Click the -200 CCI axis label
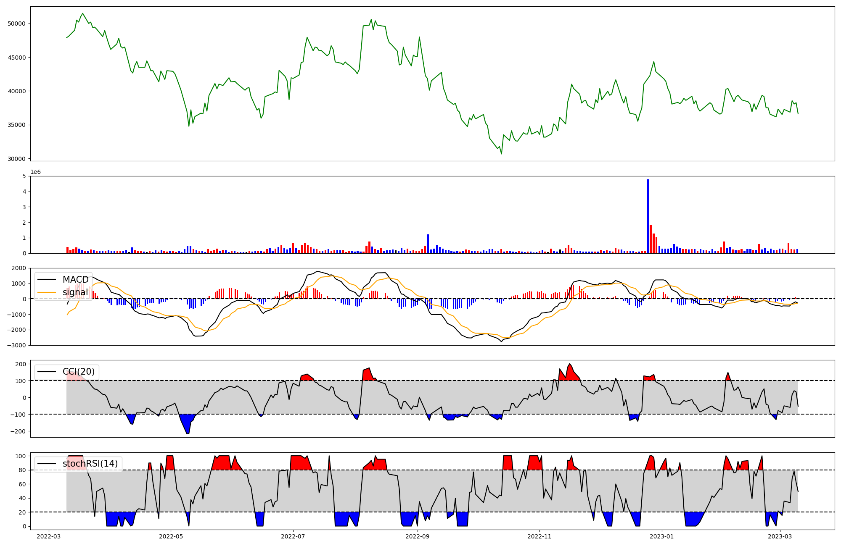This screenshot has width=841, height=546. point(19,431)
